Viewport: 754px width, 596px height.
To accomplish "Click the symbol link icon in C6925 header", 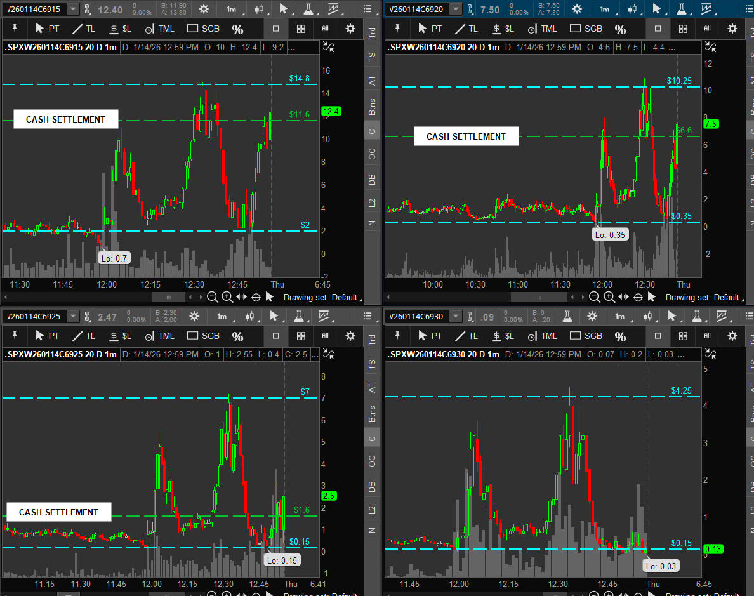I will pos(88,316).
